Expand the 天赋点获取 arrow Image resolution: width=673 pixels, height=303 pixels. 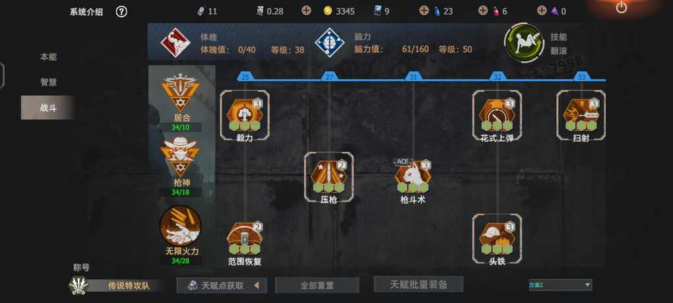[x=256, y=285]
